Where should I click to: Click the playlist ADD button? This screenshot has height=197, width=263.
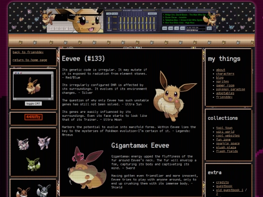[x=165, y=28]
